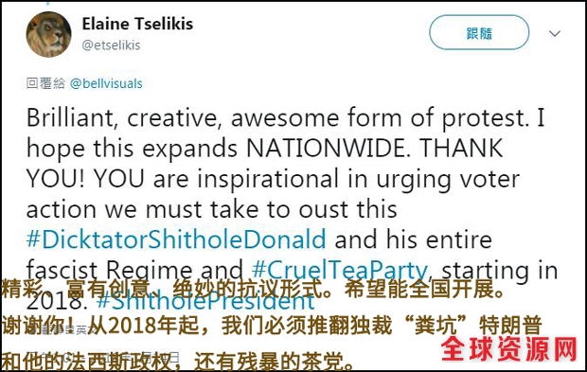Click the red 全球资源网 watermark
587x372 pixels.
coord(509,349)
